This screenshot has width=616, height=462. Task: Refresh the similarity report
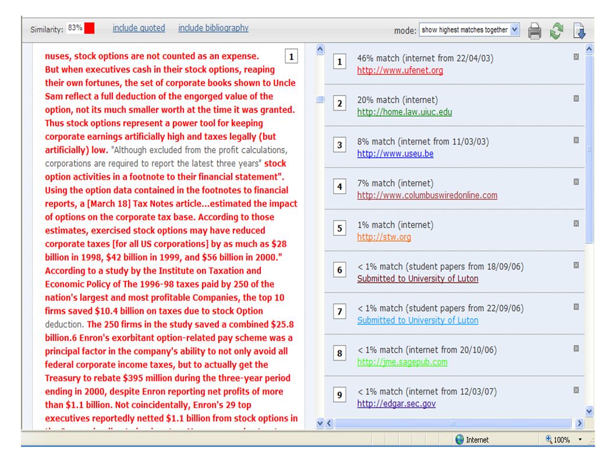[x=556, y=31]
